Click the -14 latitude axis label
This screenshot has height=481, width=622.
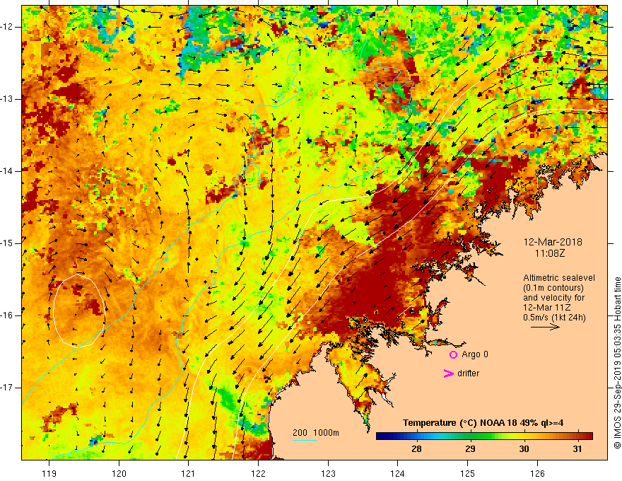coord(7,171)
